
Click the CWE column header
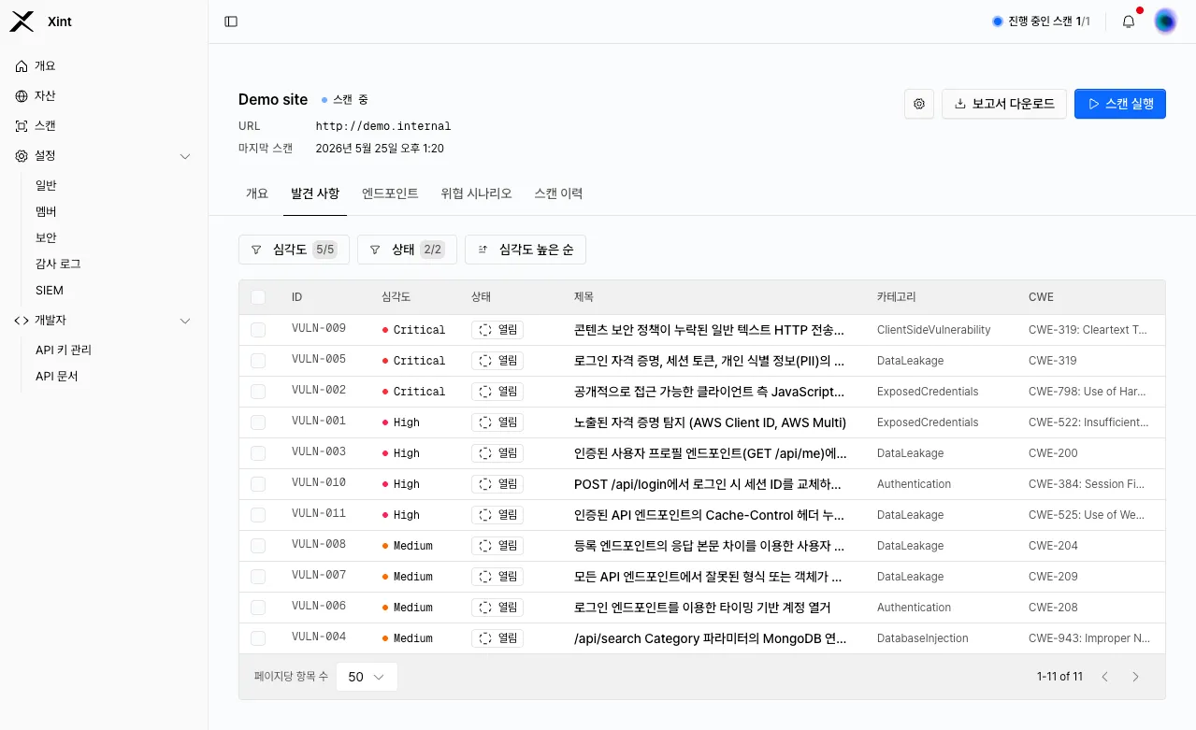click(1041, 297)
